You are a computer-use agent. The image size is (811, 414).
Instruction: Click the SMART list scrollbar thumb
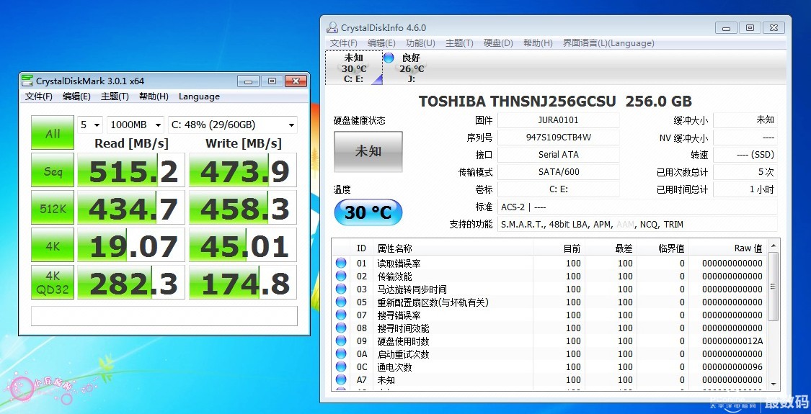774,287
